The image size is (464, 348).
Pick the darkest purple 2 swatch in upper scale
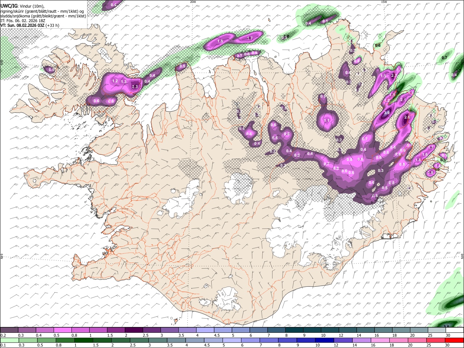click(x=133, y=330)
